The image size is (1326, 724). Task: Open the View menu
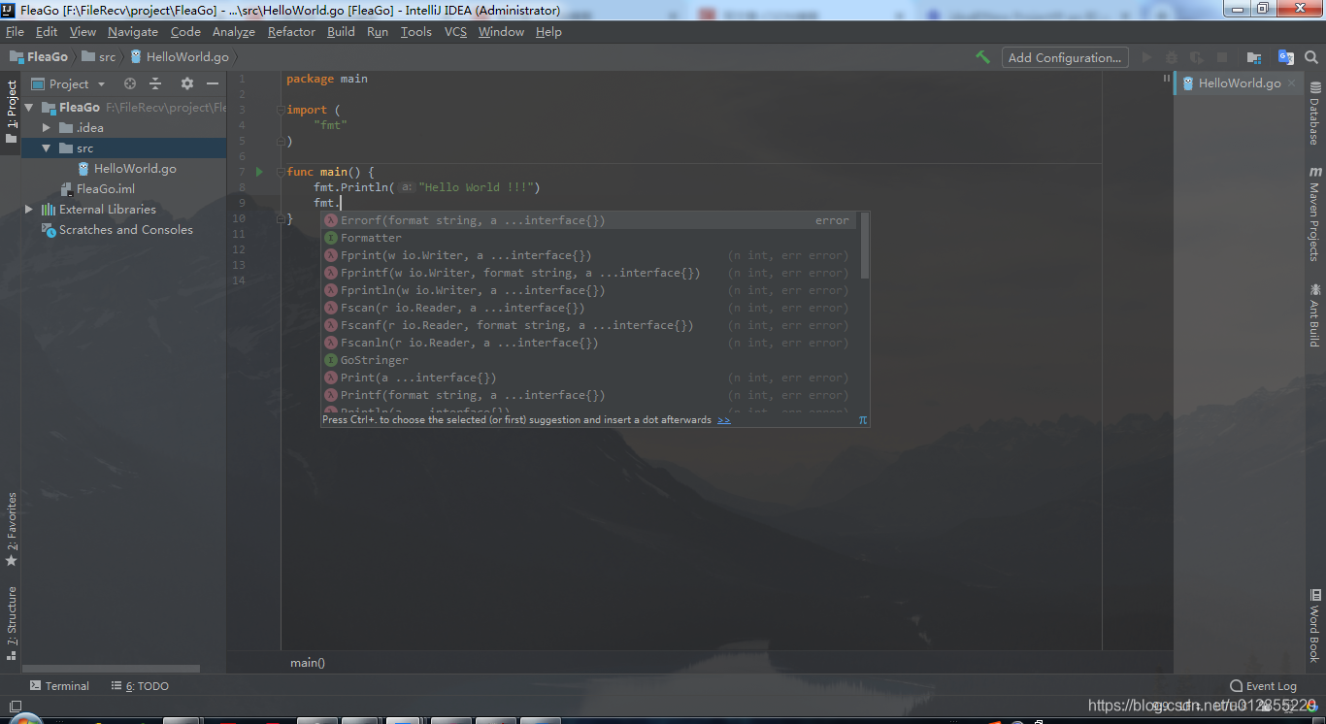pyautogui.click(x=83, y=32)
